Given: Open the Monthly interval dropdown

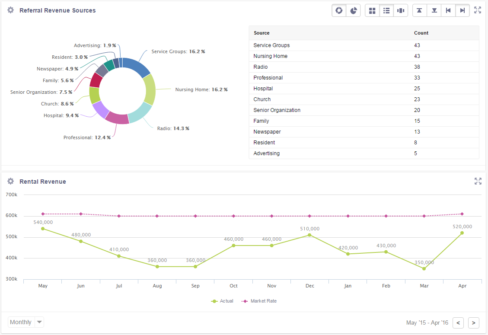Looking at the screenshot, I should coord(26,322).
